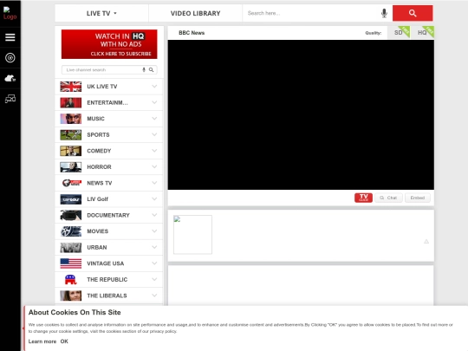Click the Embed button
Image resolution: width=468 pixels, height=351 pixels.
click(418, 198)
